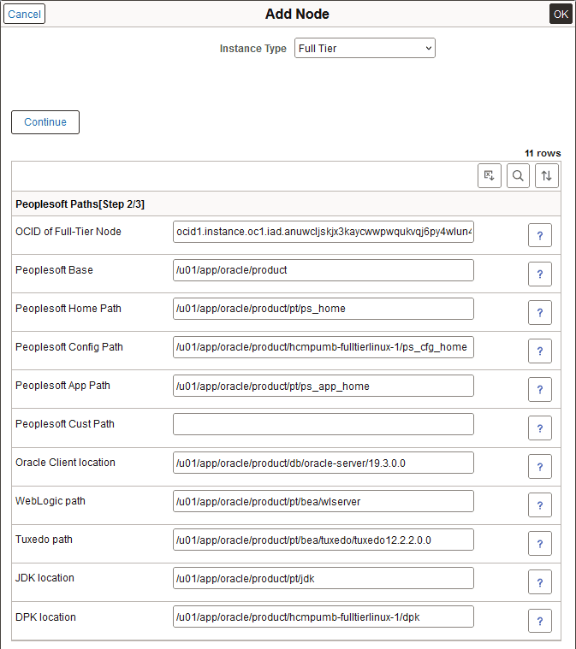The width and height of the screenshot is (576, 649).
Task: Open help for Peoplesoft Base
Action: [x=540, y=274]
